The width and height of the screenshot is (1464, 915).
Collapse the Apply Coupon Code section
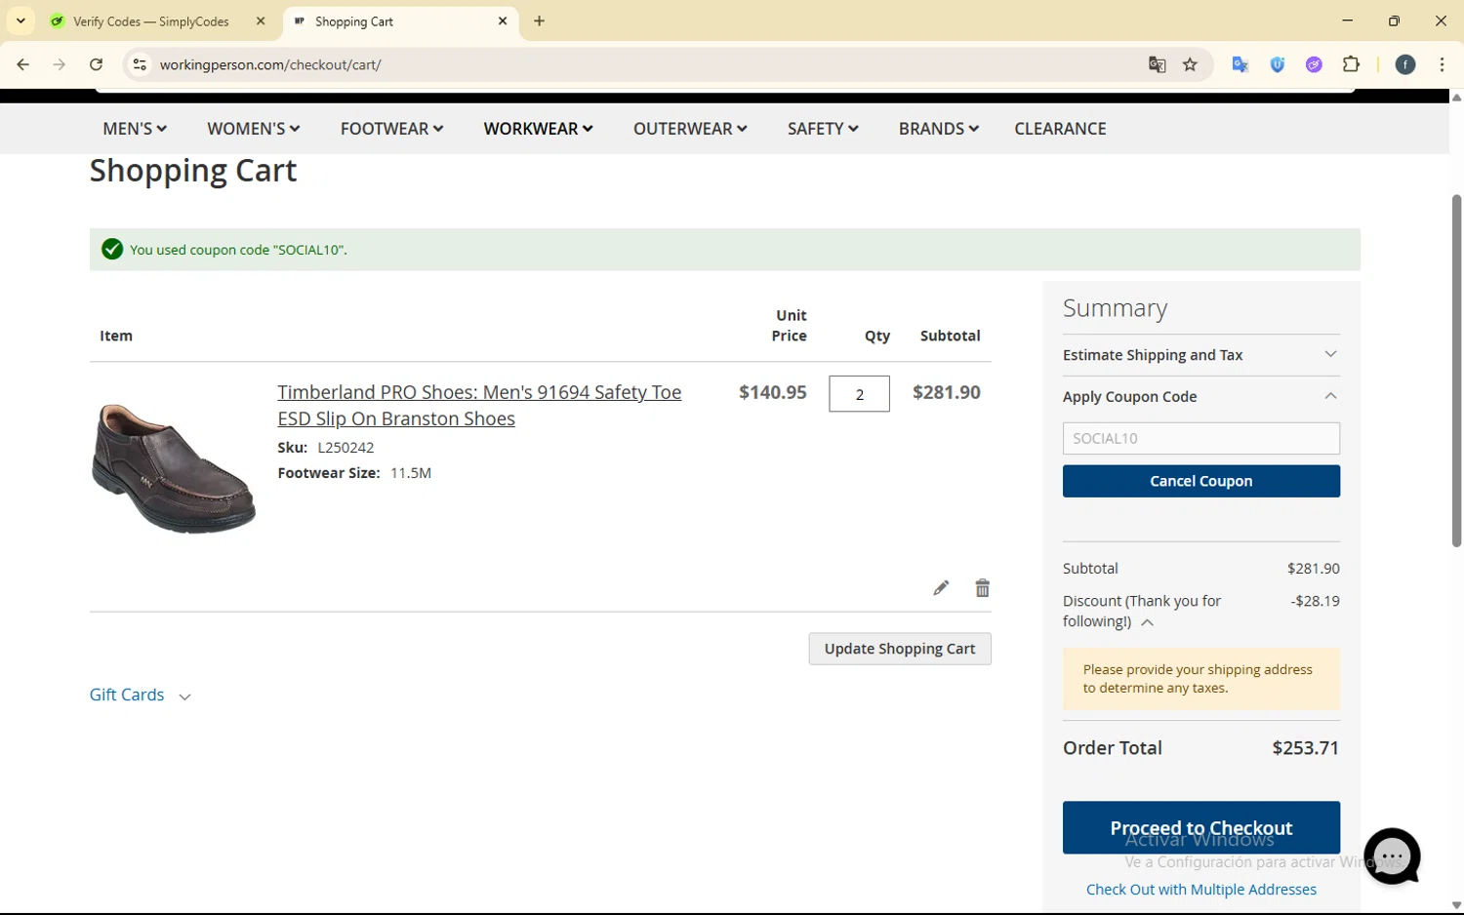1200,396
